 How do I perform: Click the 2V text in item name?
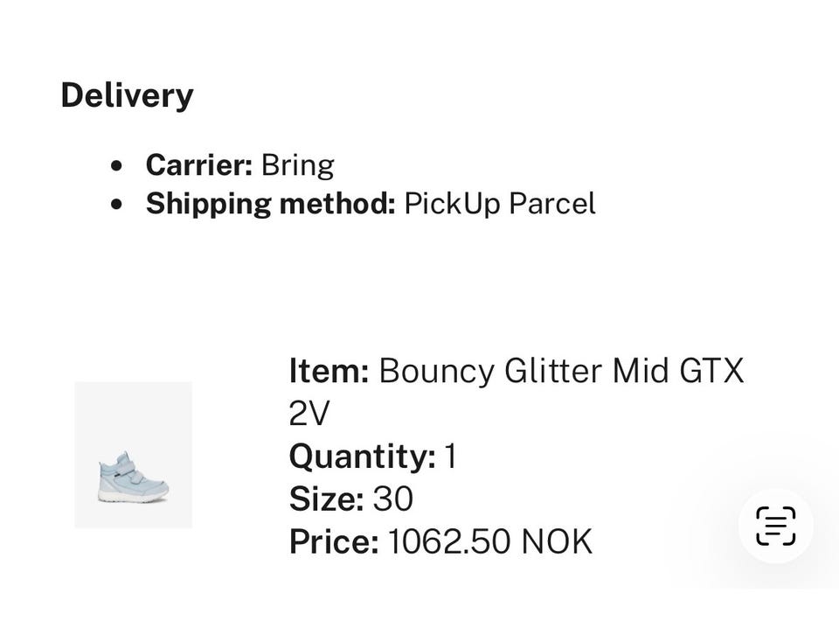pyautogui.click(x=309, y=413)
